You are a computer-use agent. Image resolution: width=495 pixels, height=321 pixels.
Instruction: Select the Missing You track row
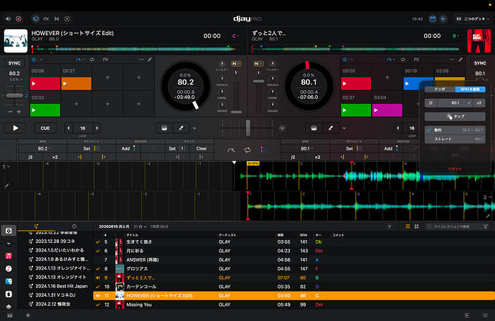pos(294,305)
